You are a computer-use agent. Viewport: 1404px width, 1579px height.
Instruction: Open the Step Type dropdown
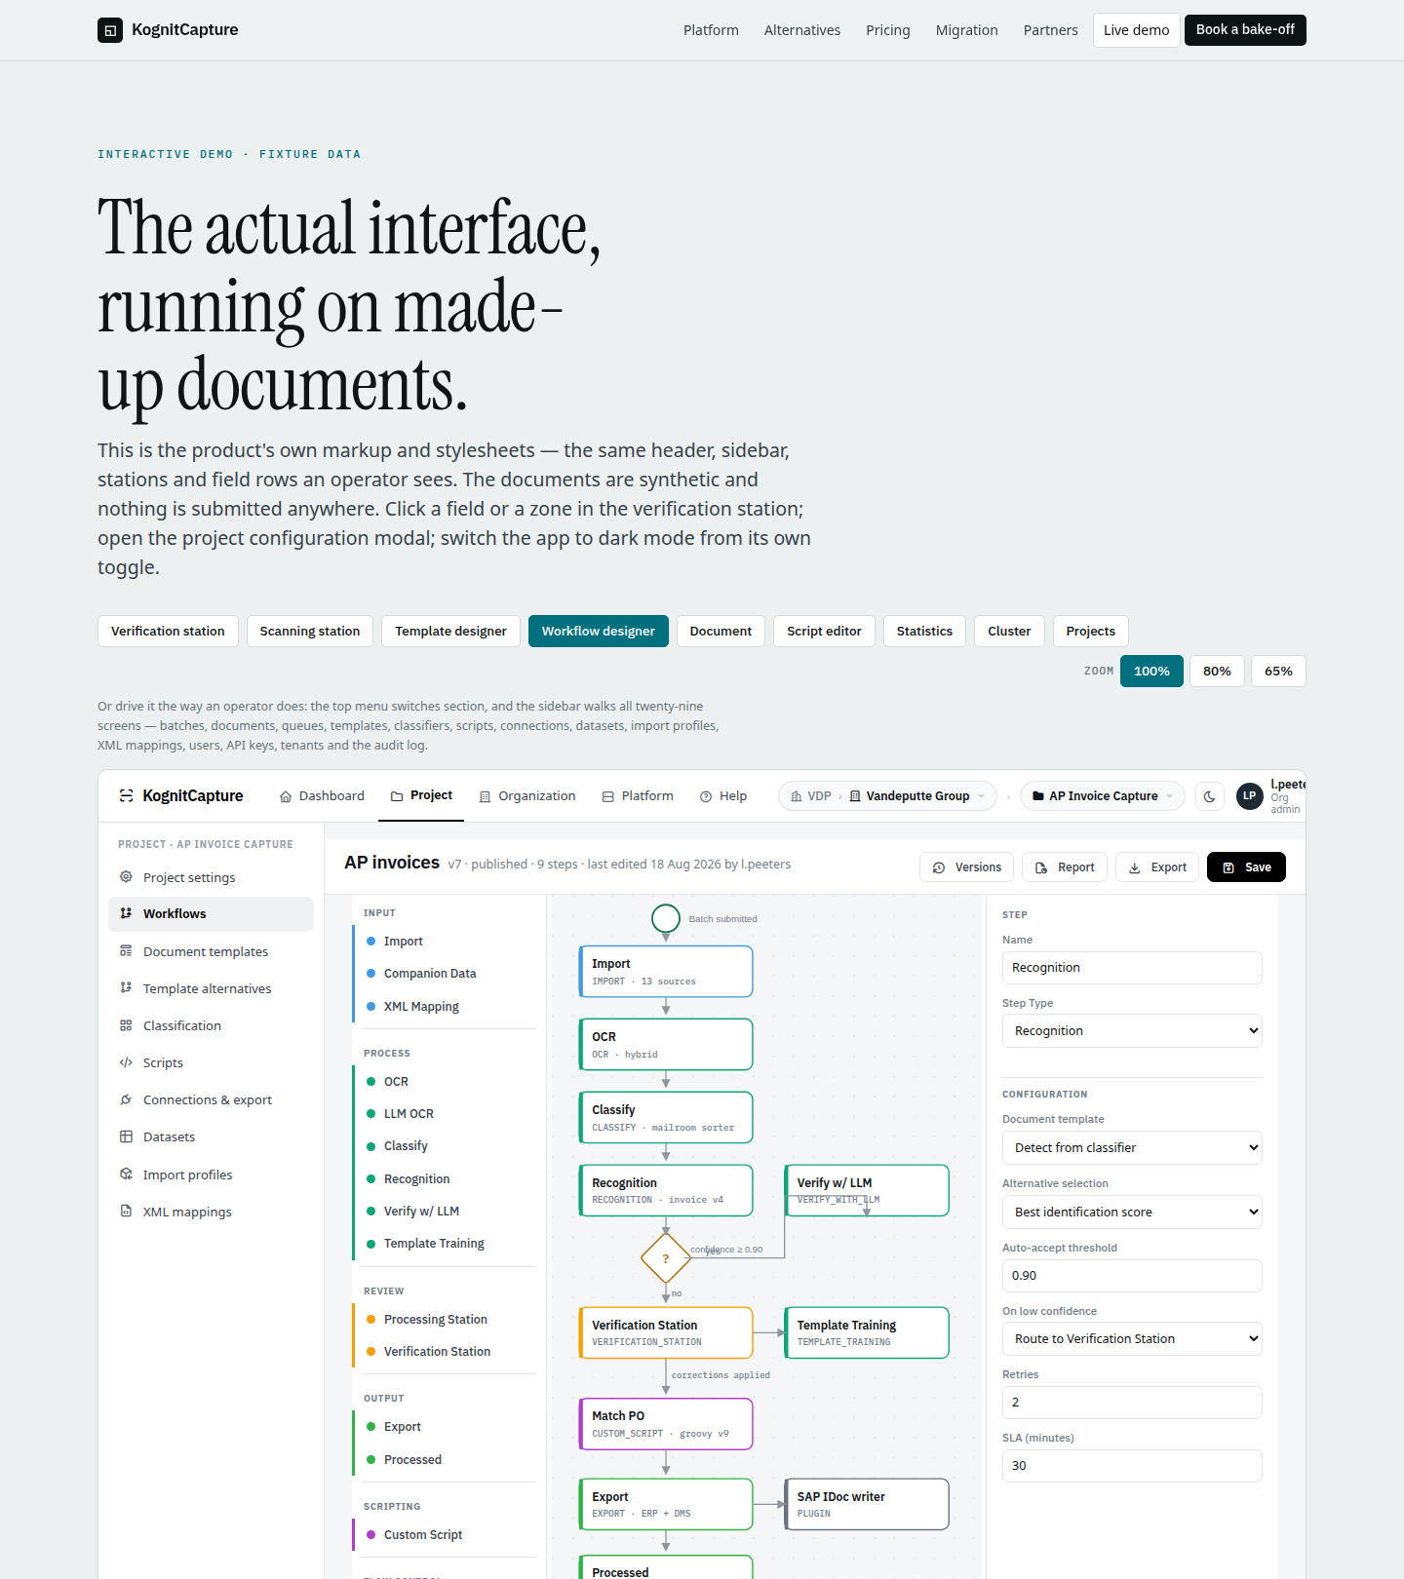[1132, 1031]
